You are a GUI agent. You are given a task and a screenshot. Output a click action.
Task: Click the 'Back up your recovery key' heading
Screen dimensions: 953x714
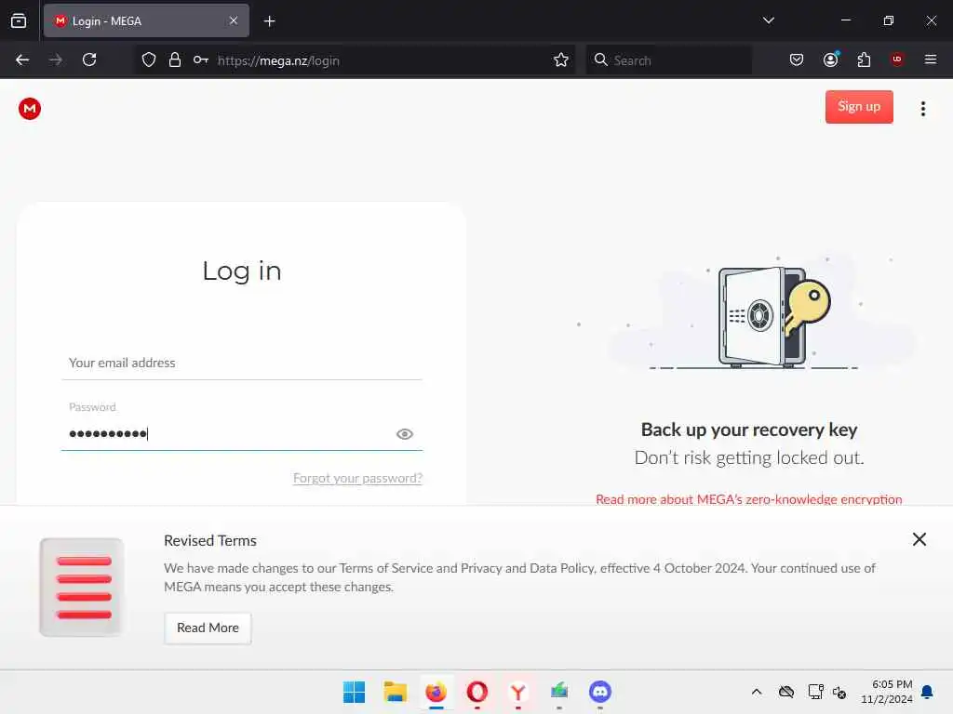pos(749,430)
